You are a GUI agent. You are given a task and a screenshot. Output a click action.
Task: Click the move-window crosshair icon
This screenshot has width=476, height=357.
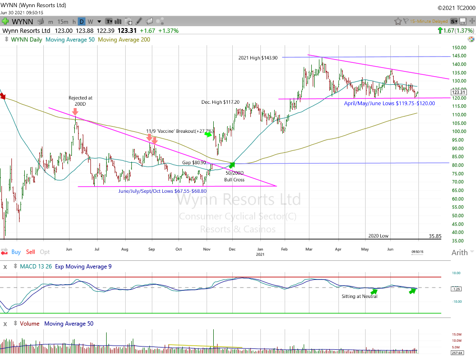[472, 21]
